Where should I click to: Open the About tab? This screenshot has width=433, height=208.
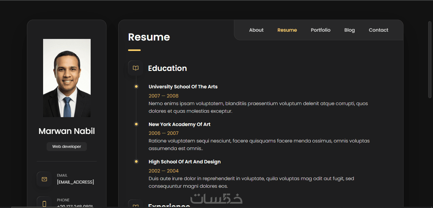256,30
